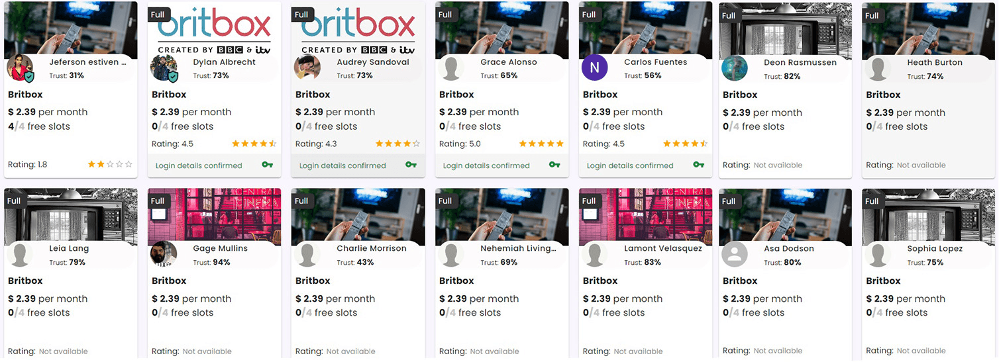Open vintage TV image on Leia Lang card
Screen dimensions: 999x362
[x=70, y=217]
